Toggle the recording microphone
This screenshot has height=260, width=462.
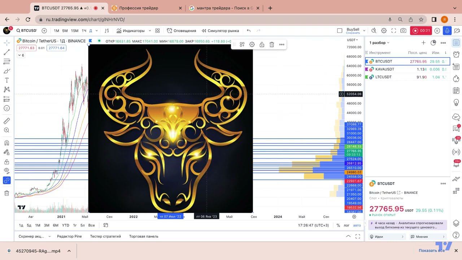click(x=447, y=31)
